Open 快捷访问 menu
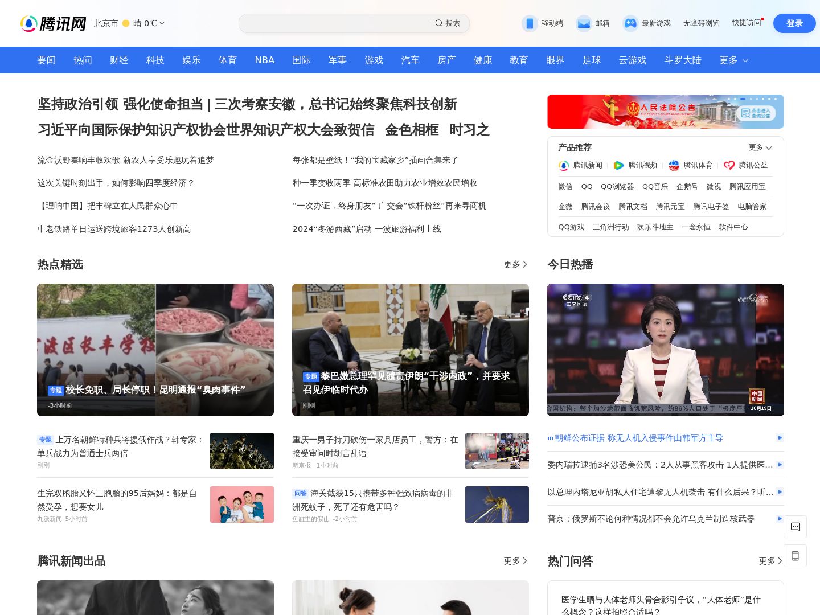 coord(747,23)
